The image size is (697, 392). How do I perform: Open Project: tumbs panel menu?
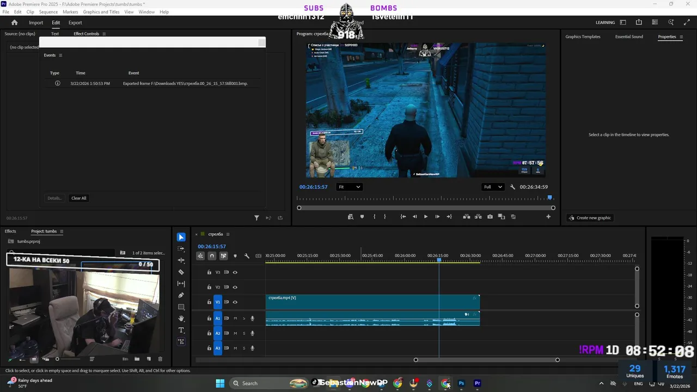click(x=62, y=231)
